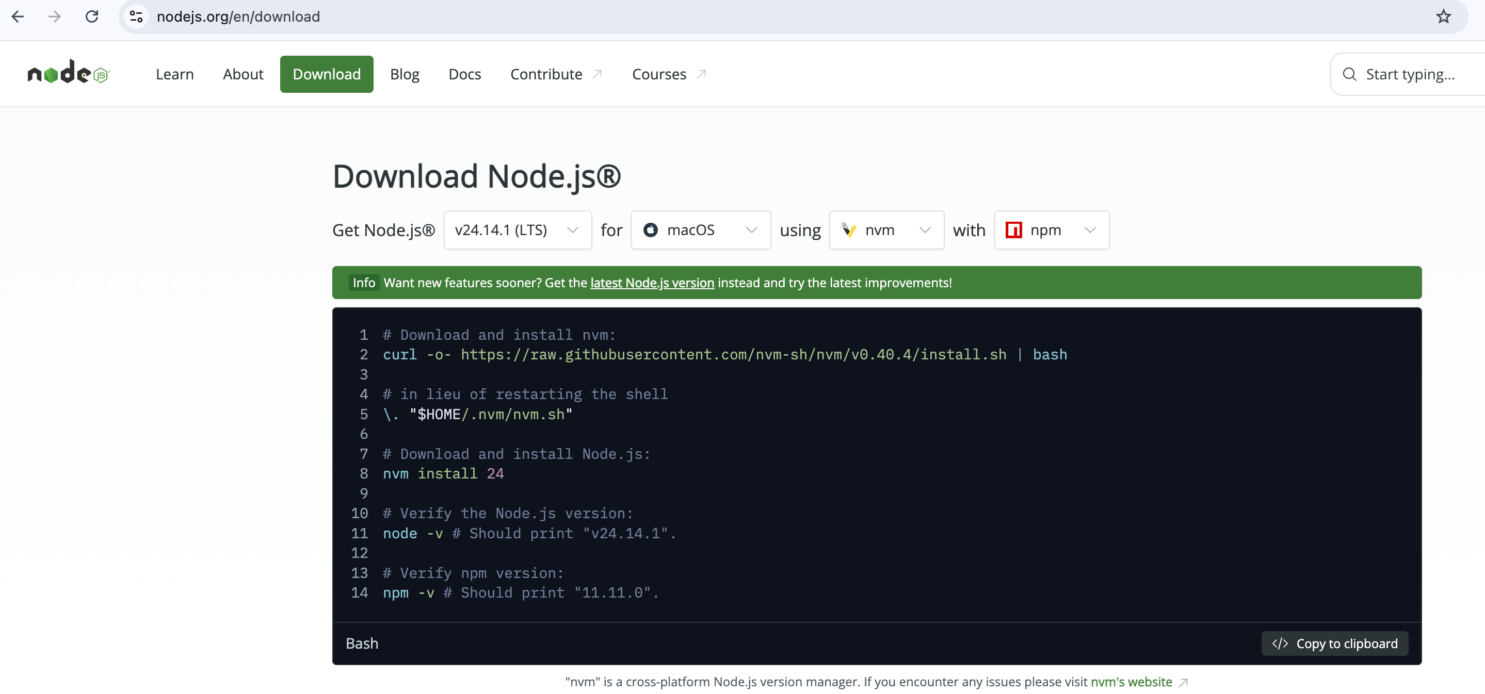Open the Docs page

click(464, 74)
